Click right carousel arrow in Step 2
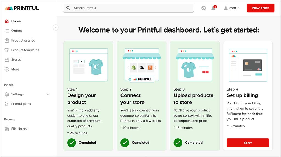This screenshot has height=157, width=281. [156, 68]
